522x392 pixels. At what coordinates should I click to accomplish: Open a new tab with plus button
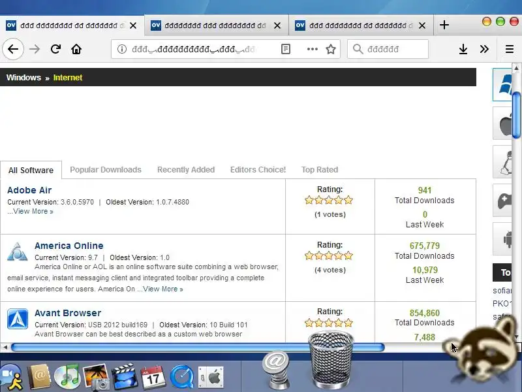444,25
